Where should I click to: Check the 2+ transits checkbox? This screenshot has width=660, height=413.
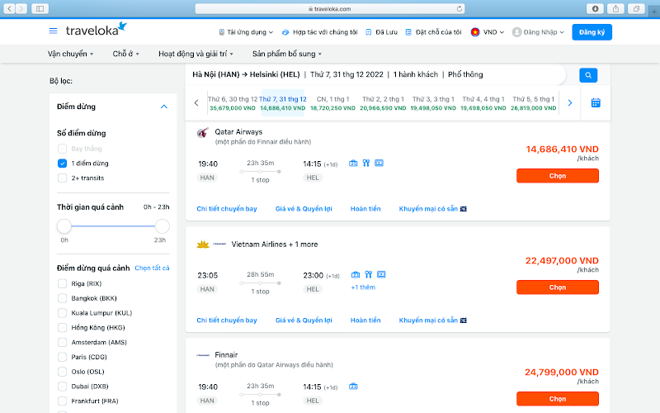pyautogui.click(x=63, y=178)
